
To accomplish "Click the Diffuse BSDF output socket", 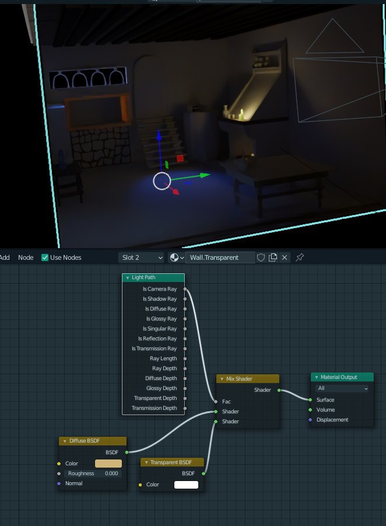I will click(x=127, y=452).
